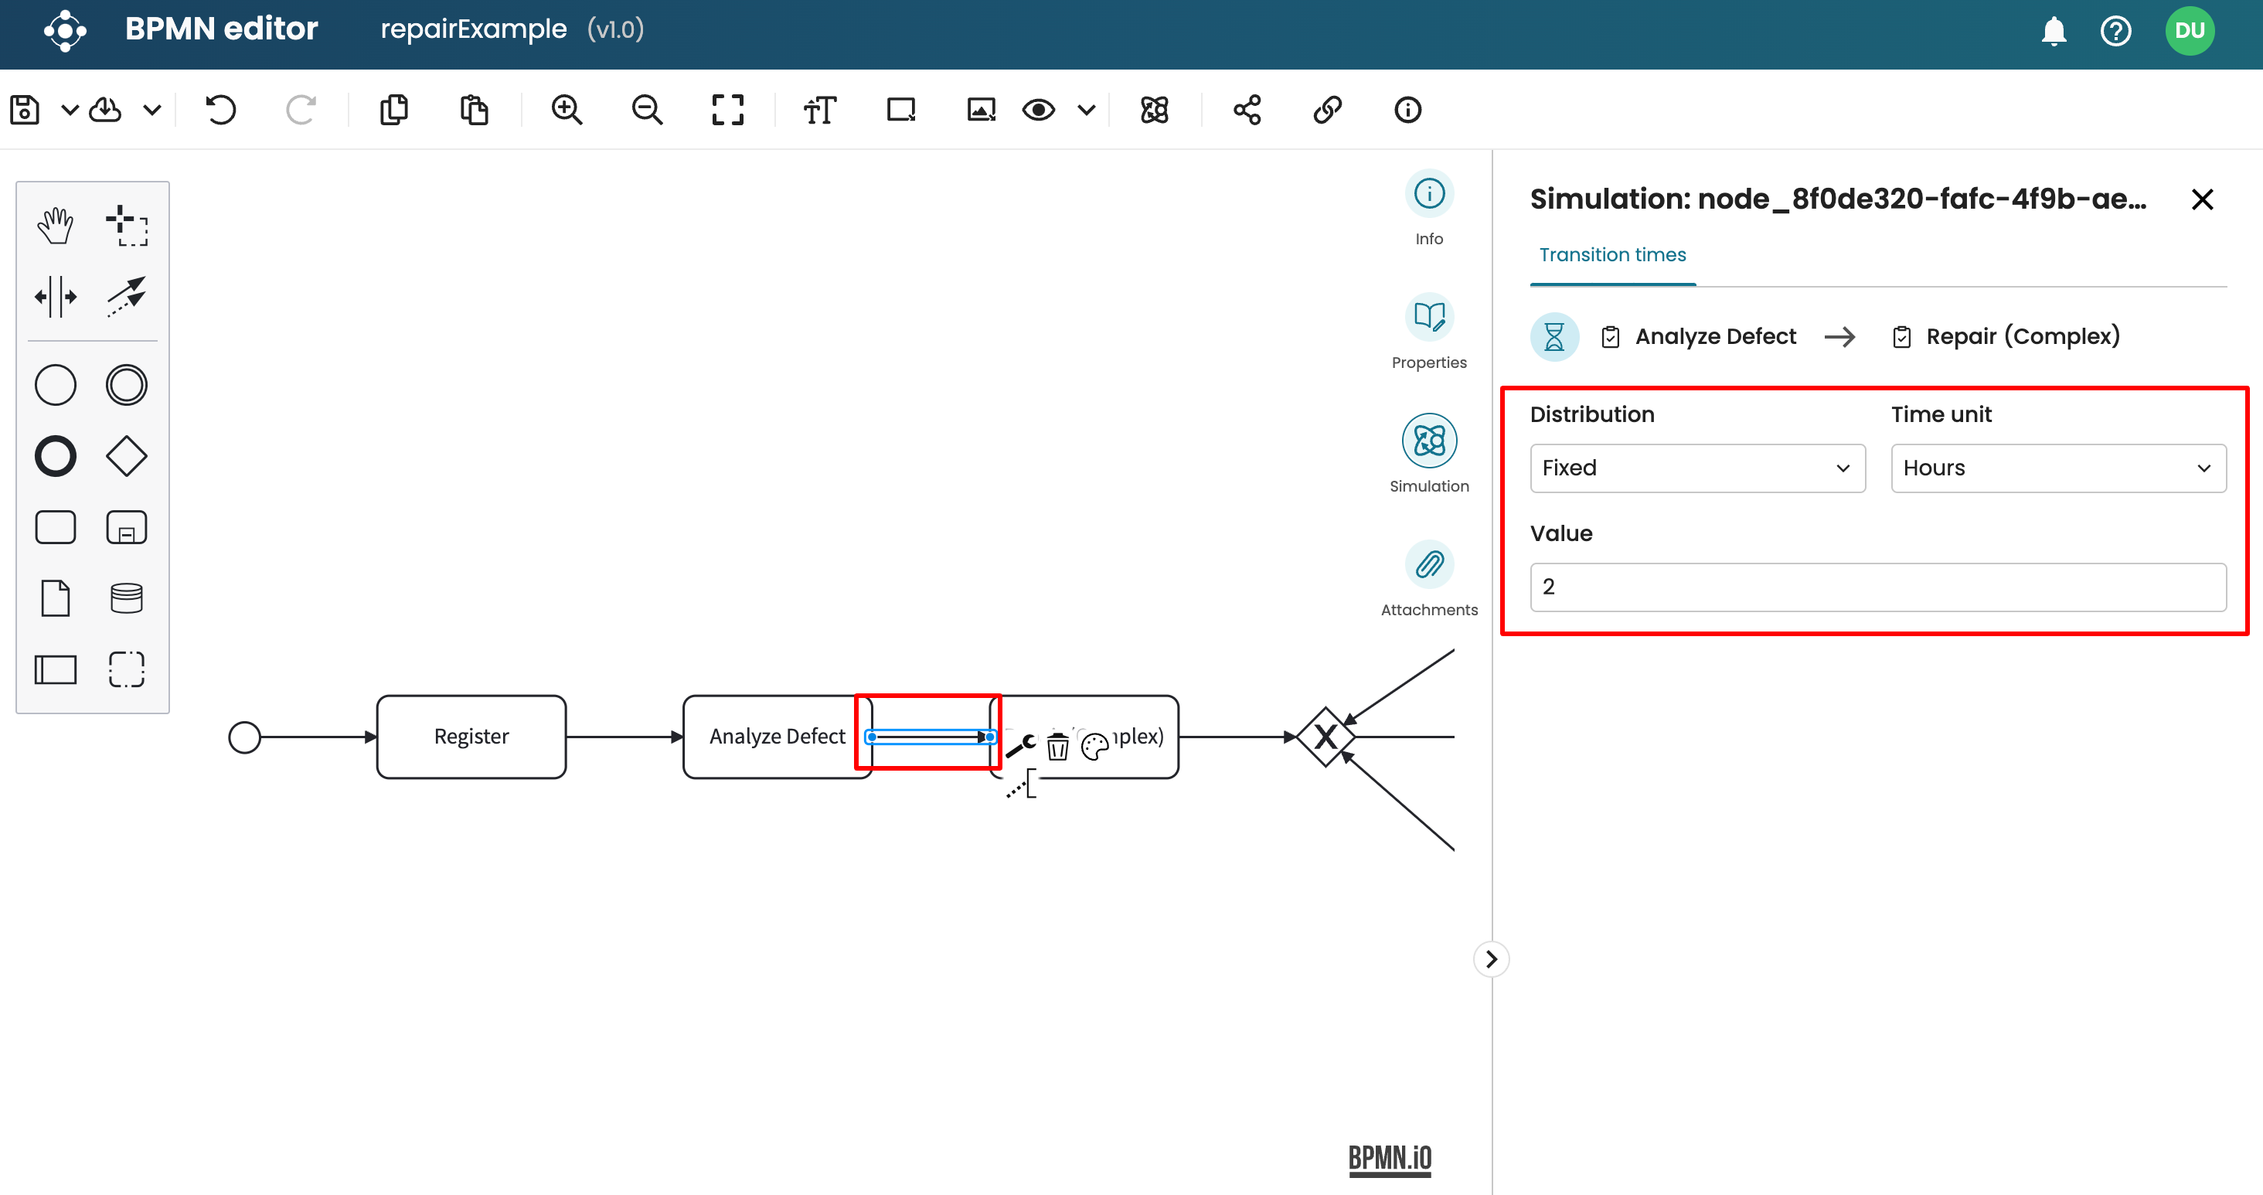Open the color palette icon on canvas
Image resolution: width=2263 pixels, height=1195 pixels.
(1094, 747)
